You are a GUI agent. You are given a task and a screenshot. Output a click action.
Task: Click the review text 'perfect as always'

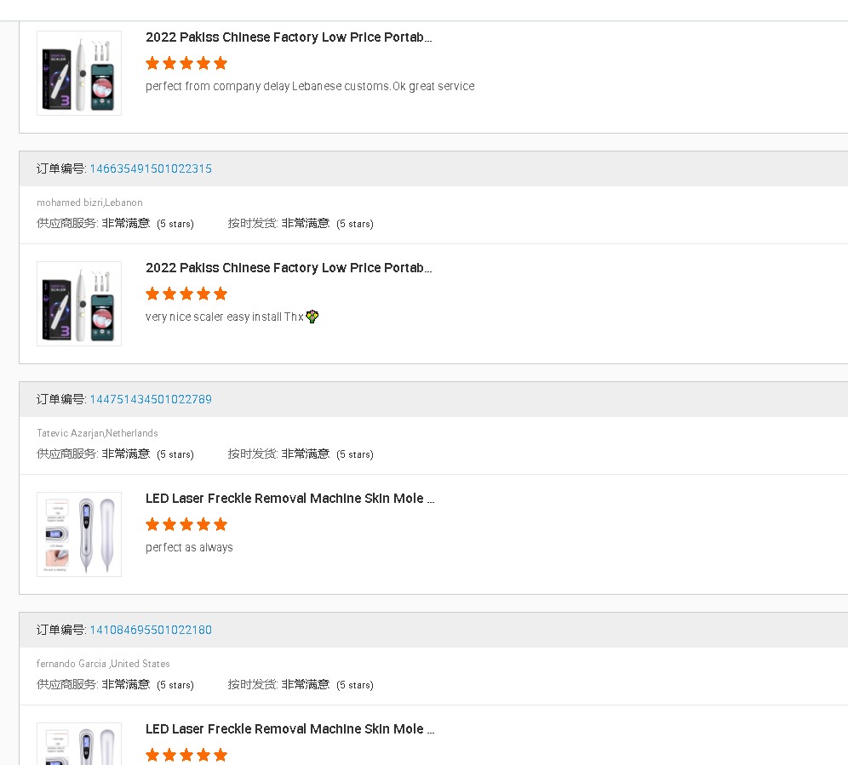pos(189,547)
